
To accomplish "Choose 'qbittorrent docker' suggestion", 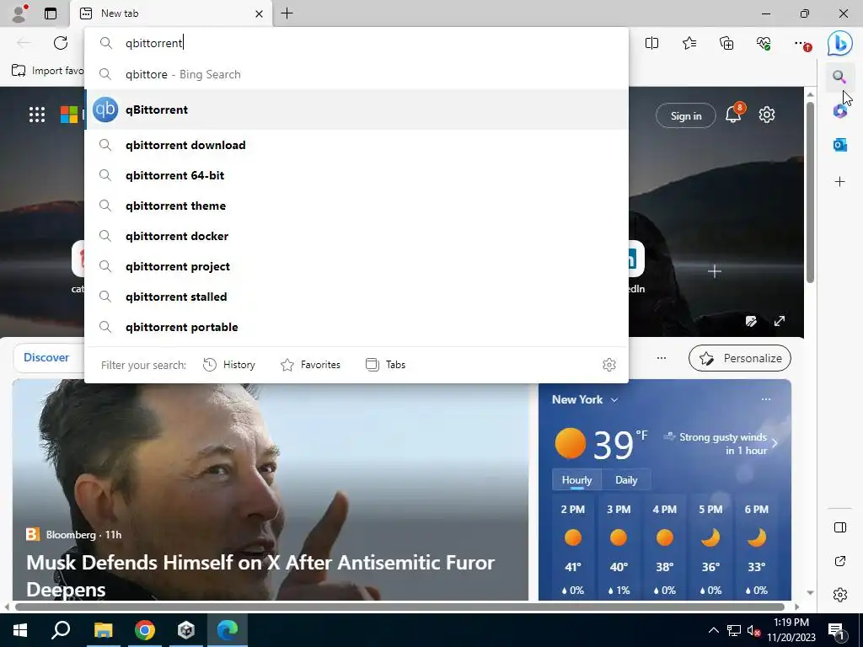I will coord(356,236).
